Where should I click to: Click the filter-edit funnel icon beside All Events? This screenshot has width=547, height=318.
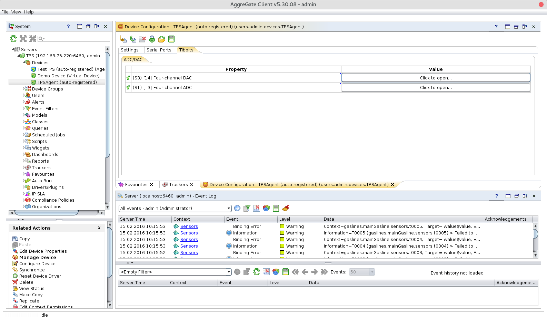(247, 208)
